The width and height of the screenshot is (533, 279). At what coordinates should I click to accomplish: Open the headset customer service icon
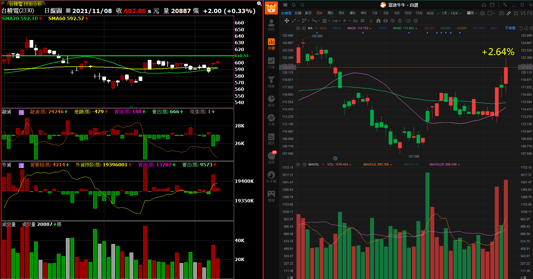point(484,5)
